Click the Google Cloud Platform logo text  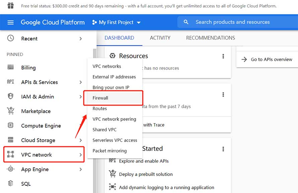pyautogui.click(x=53, y=22)
